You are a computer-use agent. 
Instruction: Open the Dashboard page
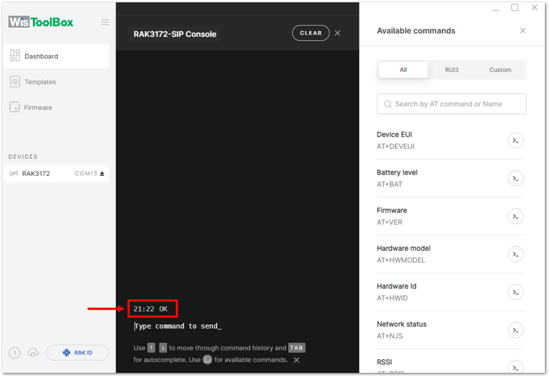(56, 56)
